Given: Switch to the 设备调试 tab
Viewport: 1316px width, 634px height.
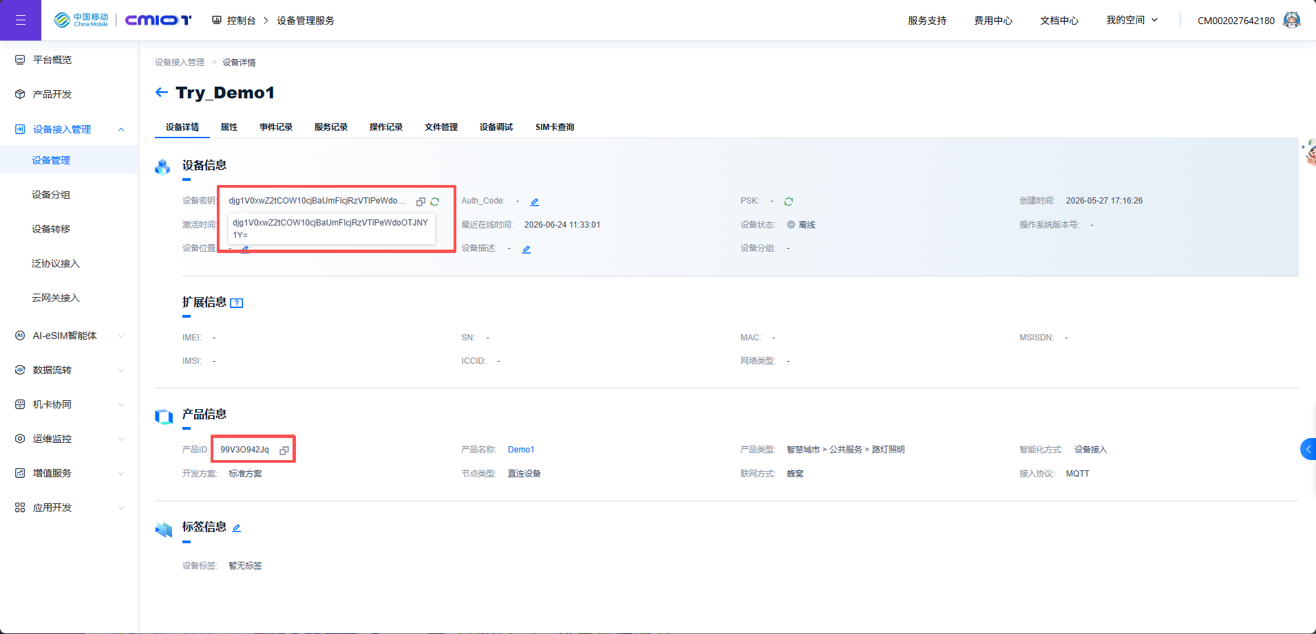Looking at the screenshot, I should click(x=496, y=127).
